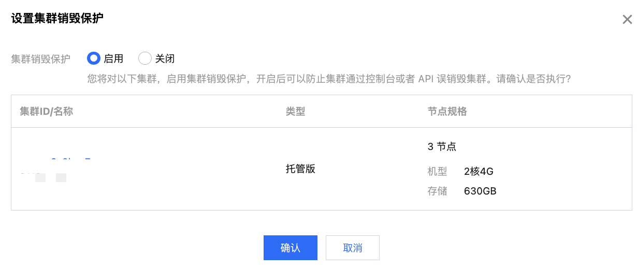The width and height of the screenshot is (637, 270).
Task: Click the protection confirmation description text
Action: (x=328, y=79)
